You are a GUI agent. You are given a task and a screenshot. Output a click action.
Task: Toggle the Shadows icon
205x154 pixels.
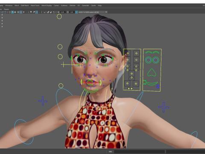coord(26,12)
